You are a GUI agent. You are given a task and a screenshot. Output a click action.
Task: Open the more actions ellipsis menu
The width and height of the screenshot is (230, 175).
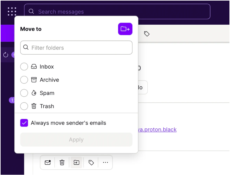106,162
